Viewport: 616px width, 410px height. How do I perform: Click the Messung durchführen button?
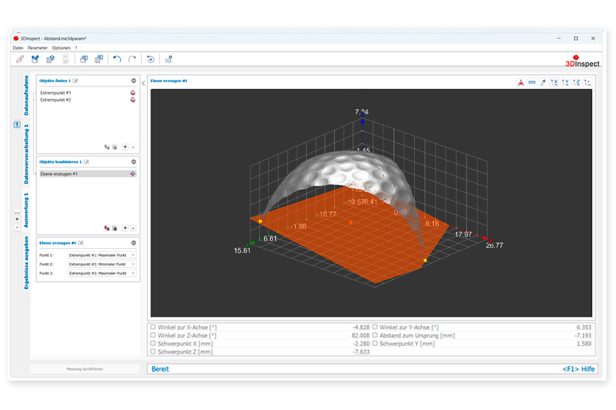[85, 369]
